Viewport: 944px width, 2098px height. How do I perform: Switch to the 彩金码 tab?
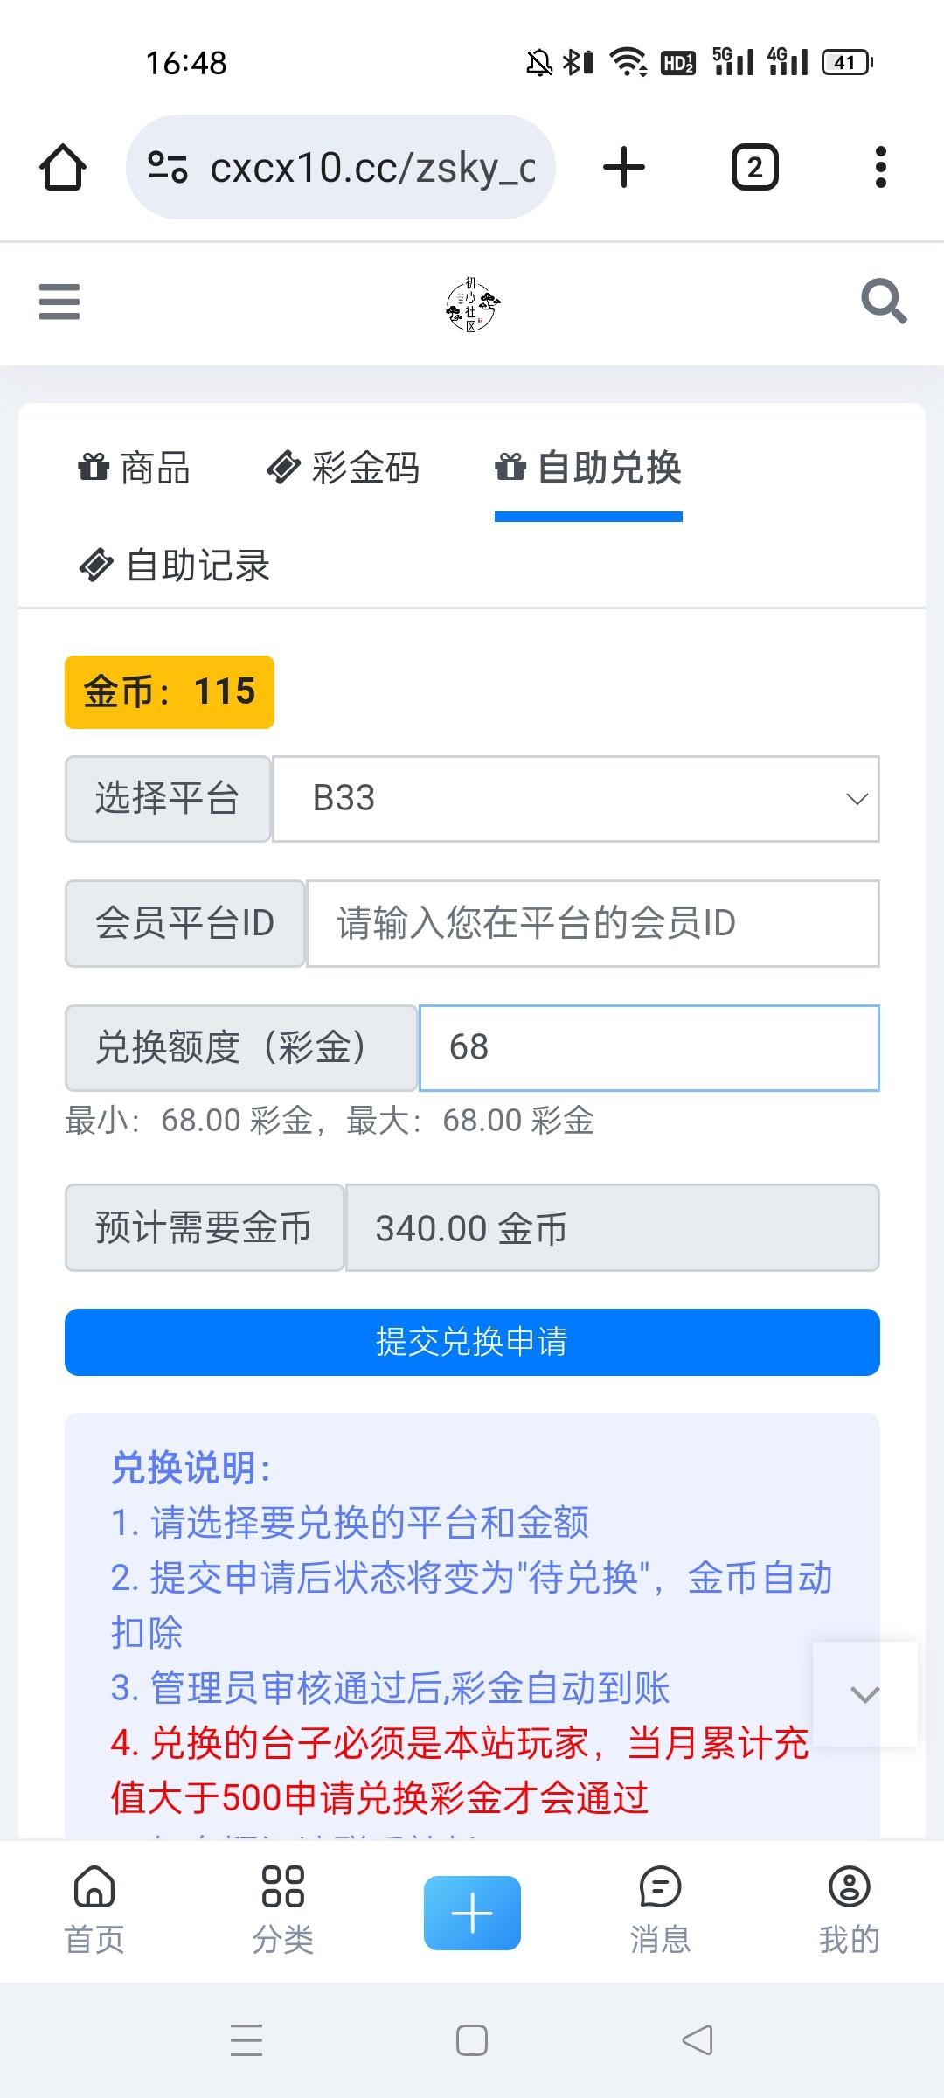pos(344,469)
